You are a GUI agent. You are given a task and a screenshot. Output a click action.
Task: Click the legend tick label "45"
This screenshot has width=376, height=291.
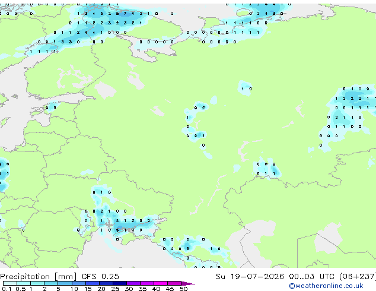tap(170, 289)
